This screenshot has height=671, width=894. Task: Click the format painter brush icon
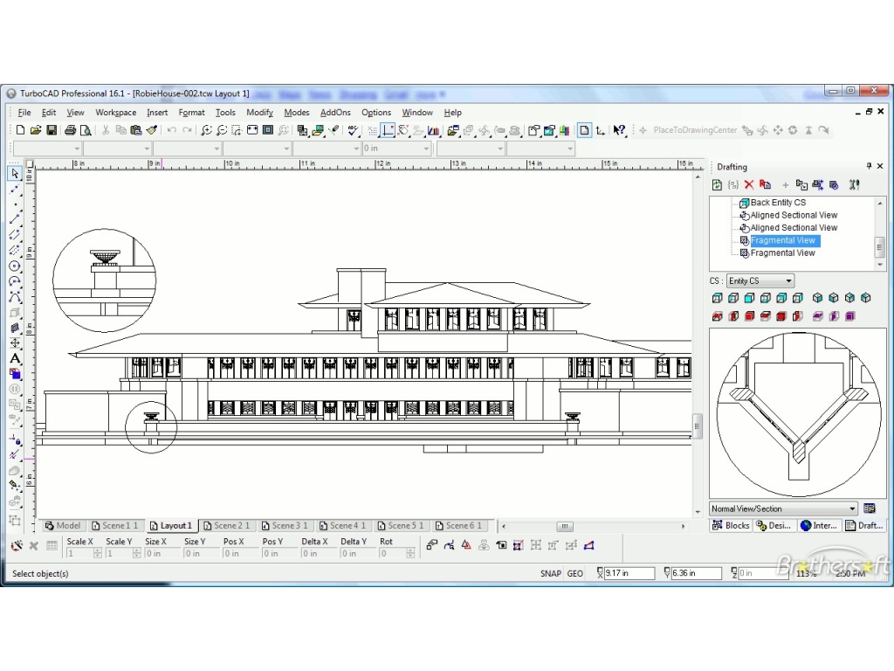152,130
